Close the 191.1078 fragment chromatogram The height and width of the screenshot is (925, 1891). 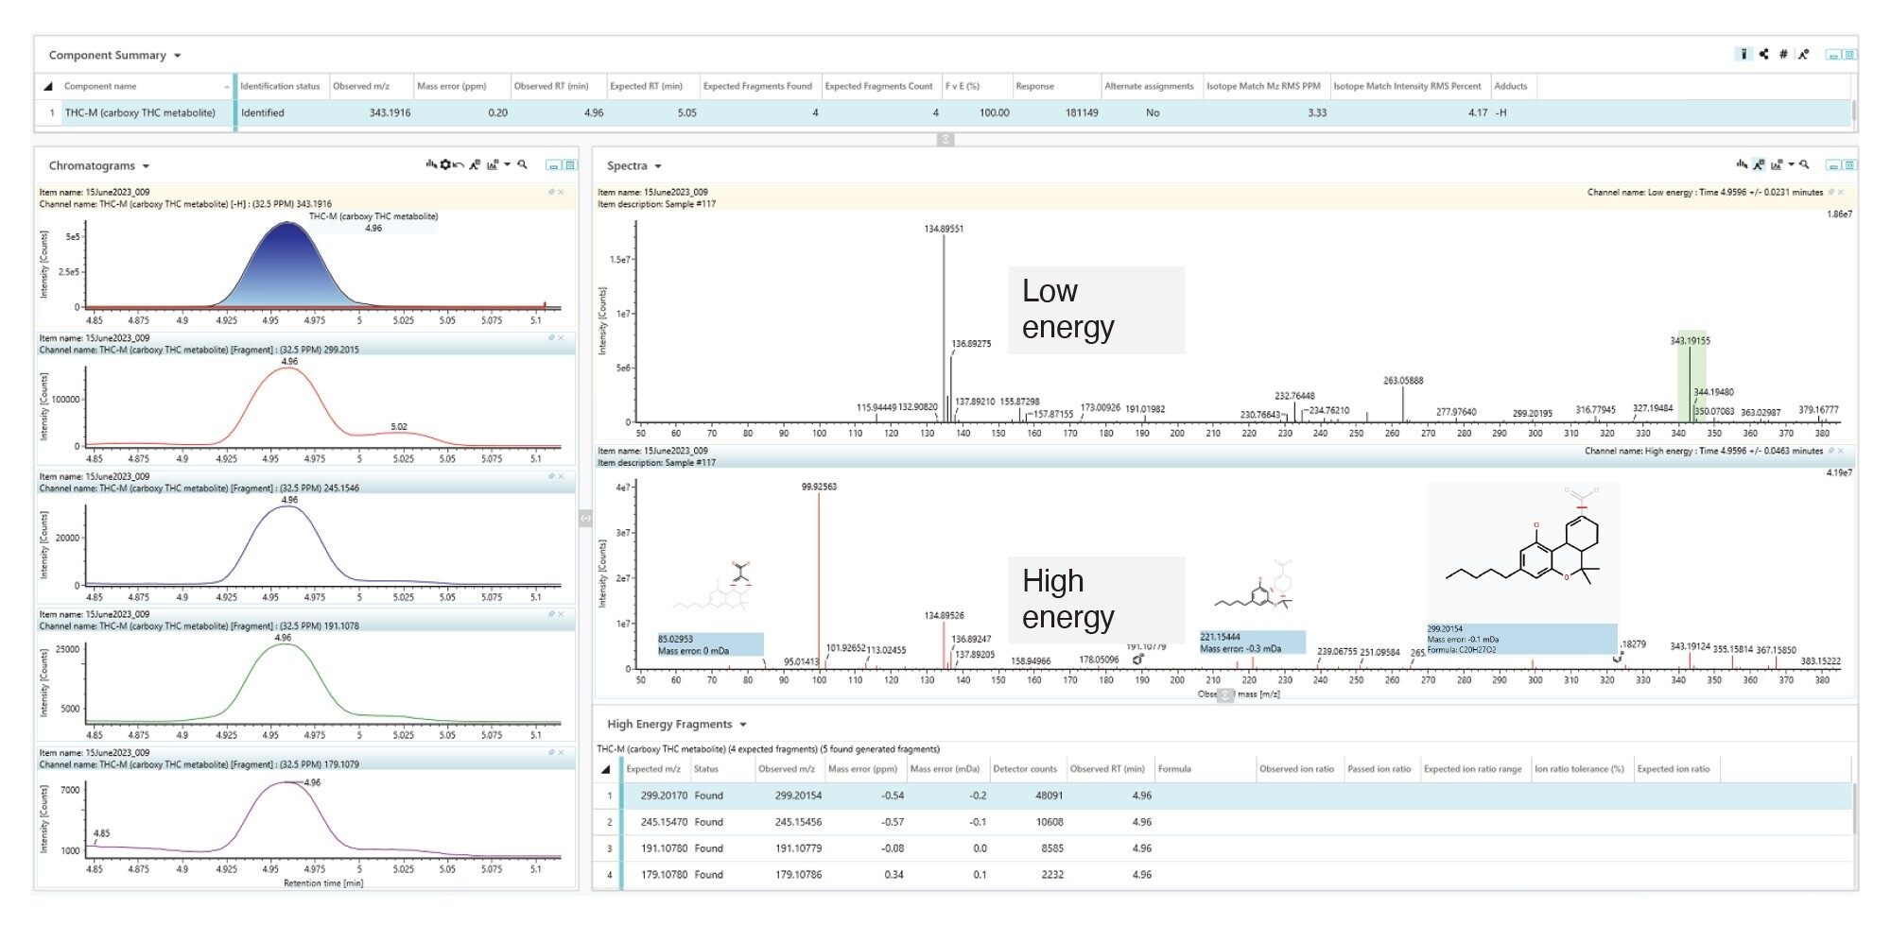coord(561,614)
